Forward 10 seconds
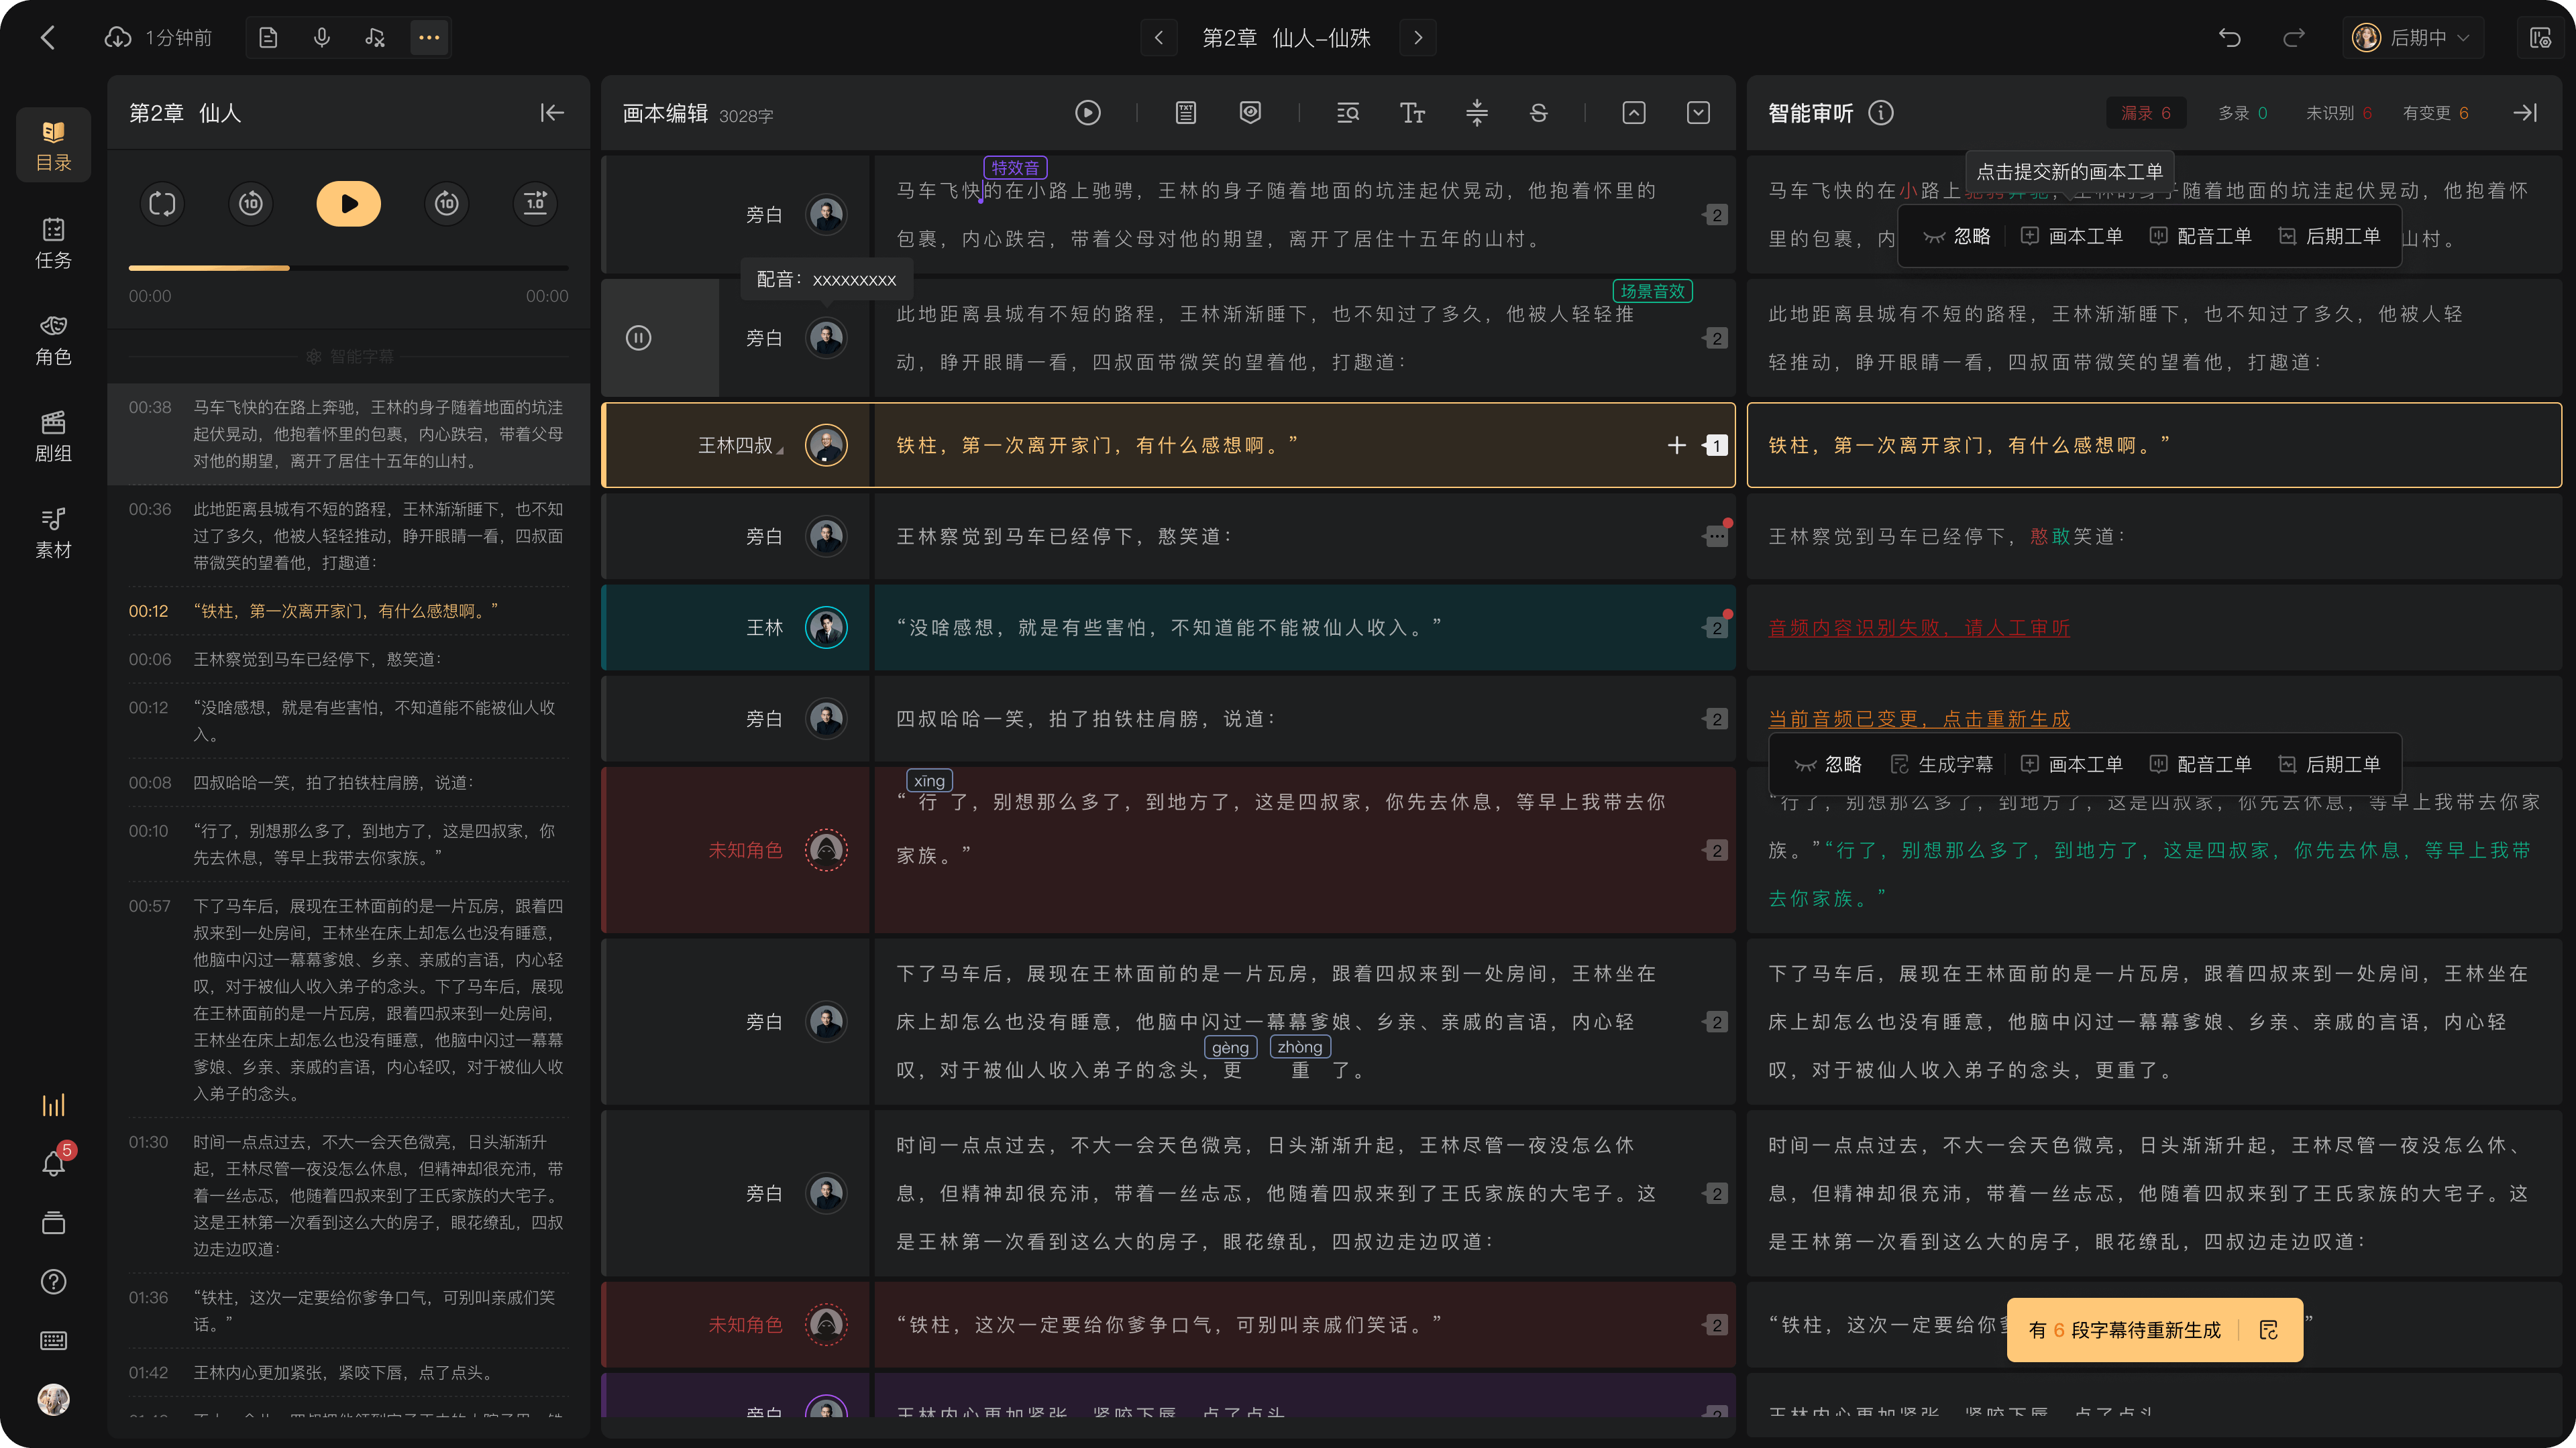This screenshot has height=1448, width=2576. pyautogui.click(x=447, y=204)
